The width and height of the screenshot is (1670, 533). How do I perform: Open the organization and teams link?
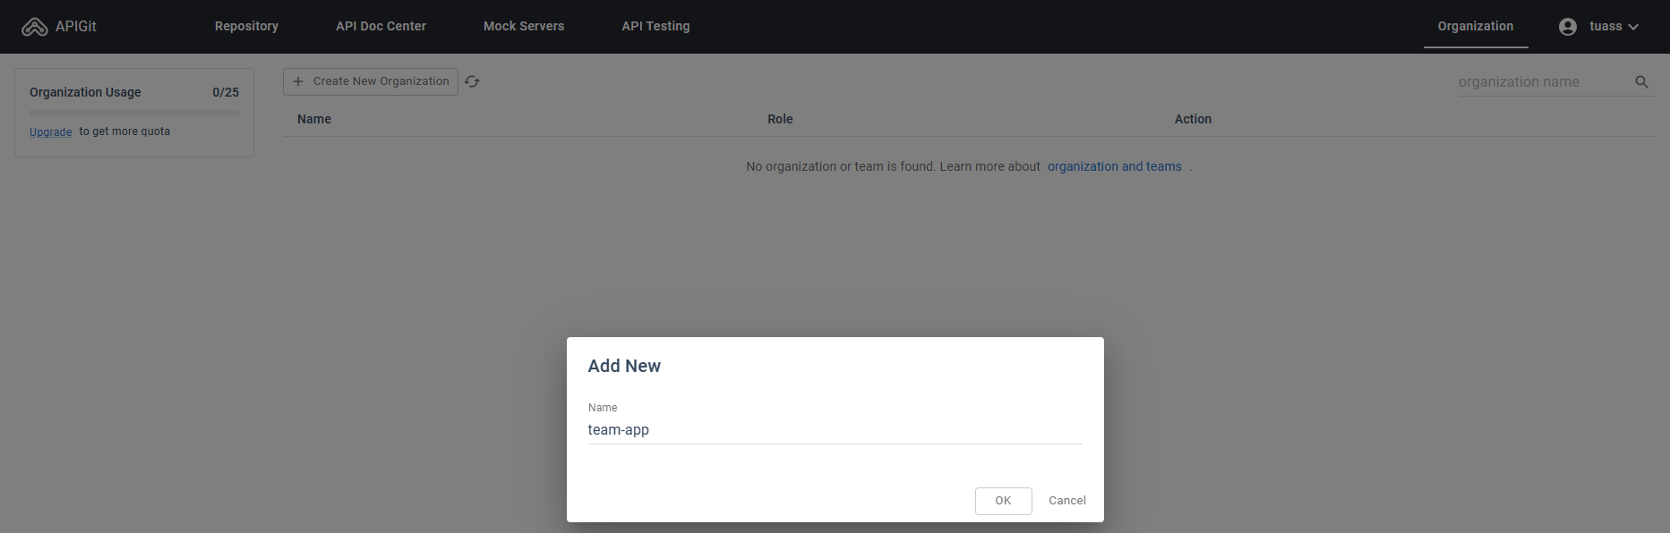point(1114,167)
